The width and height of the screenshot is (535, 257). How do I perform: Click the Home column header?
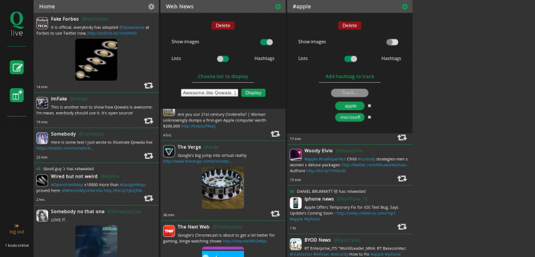96,7
